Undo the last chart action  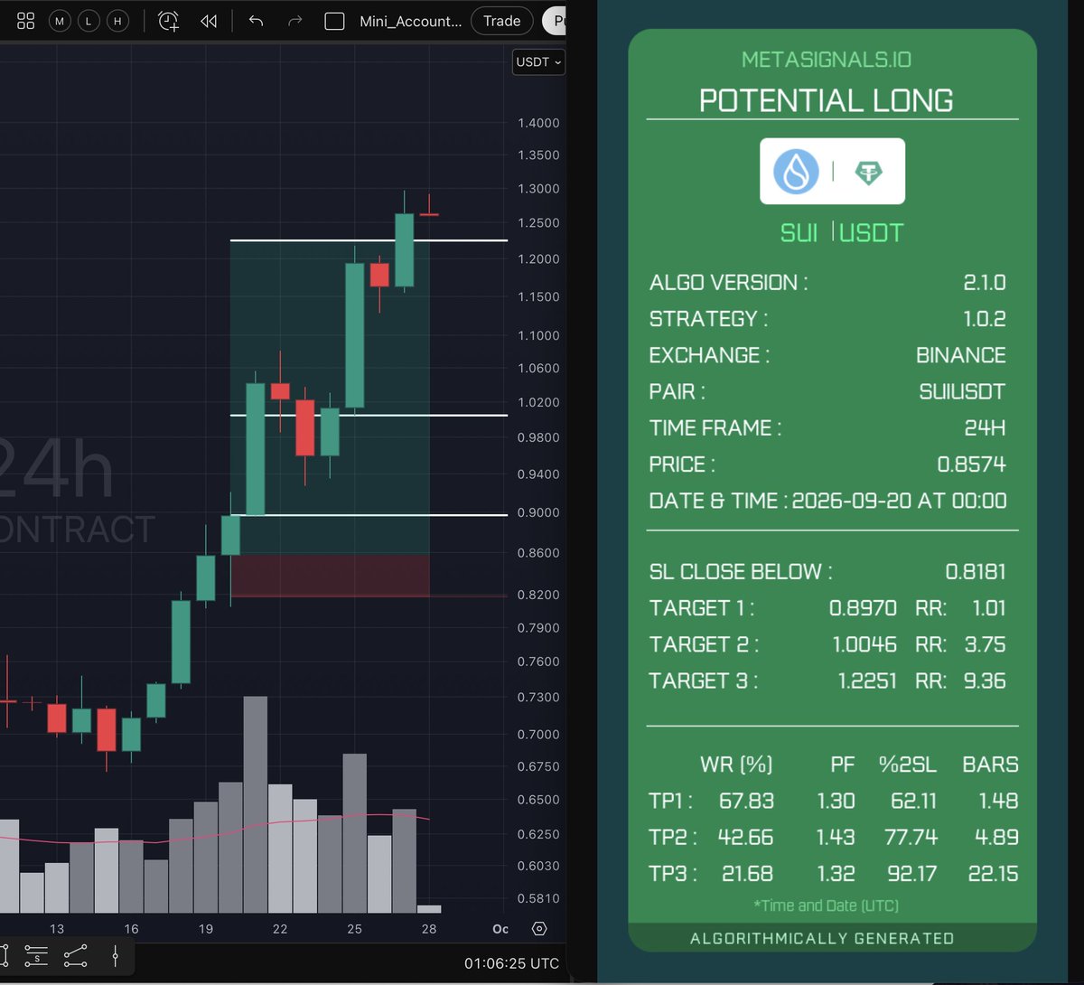tap(256, 21)
